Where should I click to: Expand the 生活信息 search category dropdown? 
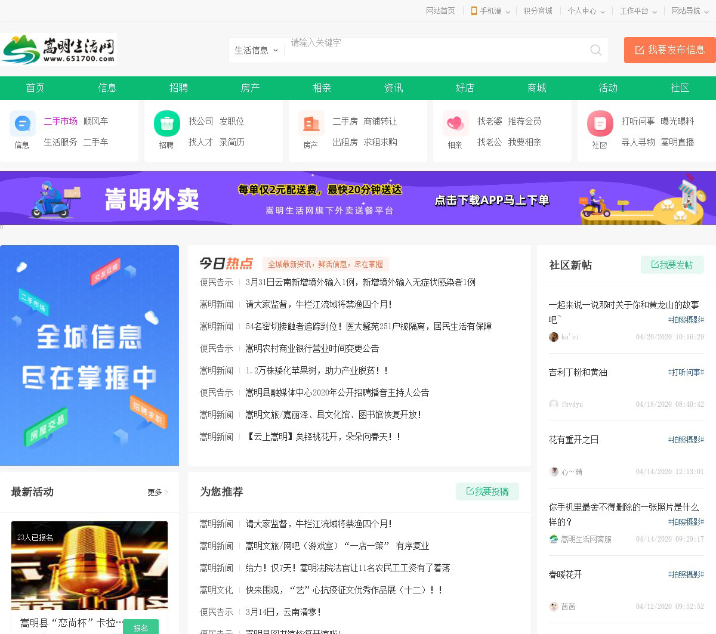click(257, 51)
